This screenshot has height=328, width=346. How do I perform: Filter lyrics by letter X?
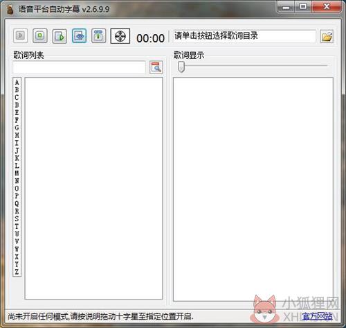point(17,257)
